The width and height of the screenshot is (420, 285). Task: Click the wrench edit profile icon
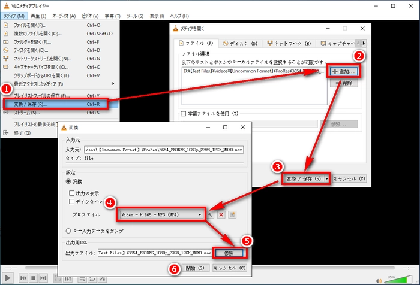(x=210, y=214)
